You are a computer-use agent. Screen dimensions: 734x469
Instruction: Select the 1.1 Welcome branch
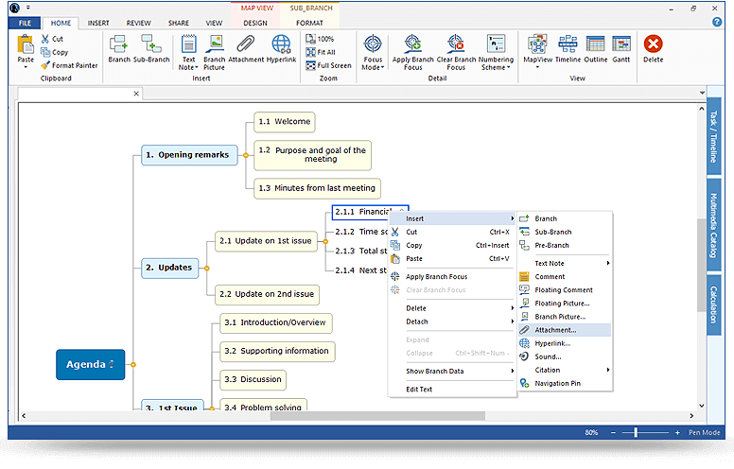point(285,122)
